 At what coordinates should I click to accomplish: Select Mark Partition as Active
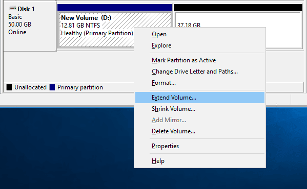coord(200,60)
